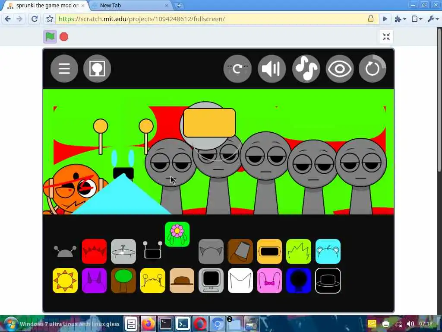Pick the pink bow tie character icon
The width and height of the screenshot is (442, 332).
pyautogui.click(x=269, y=281)
